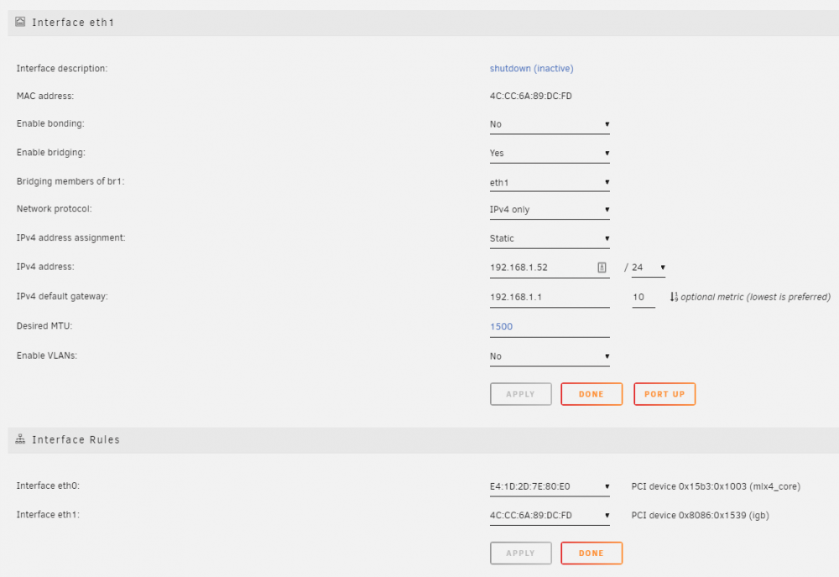Screen dimensions: 839x577
Task: Click the MAC address value 4C:CC:6A:89:DC:FD
Action: (x=531, y=96)
